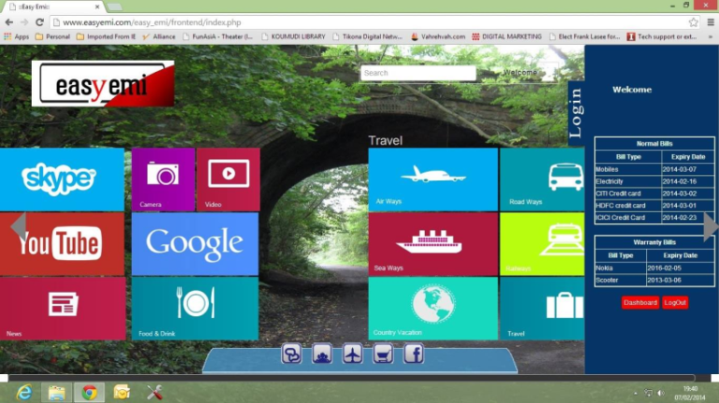Click the Nokia warranty row
This screenshot has height=403, width=719.
654,268
